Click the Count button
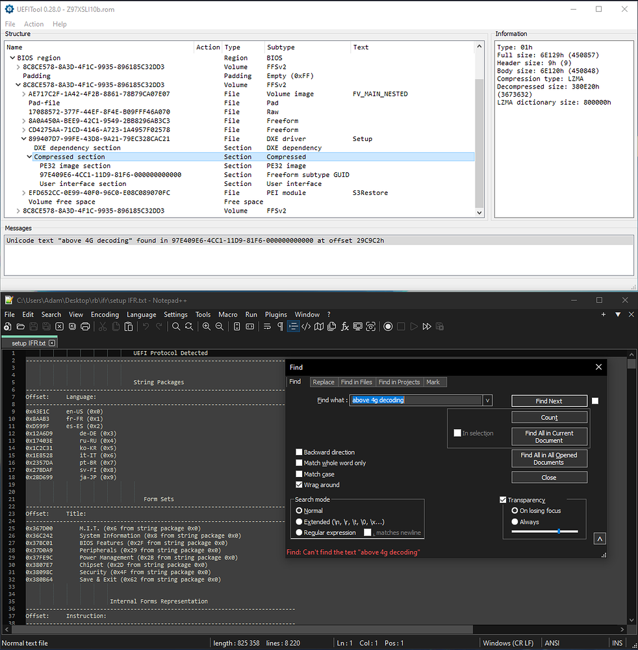 coord(550,417)
